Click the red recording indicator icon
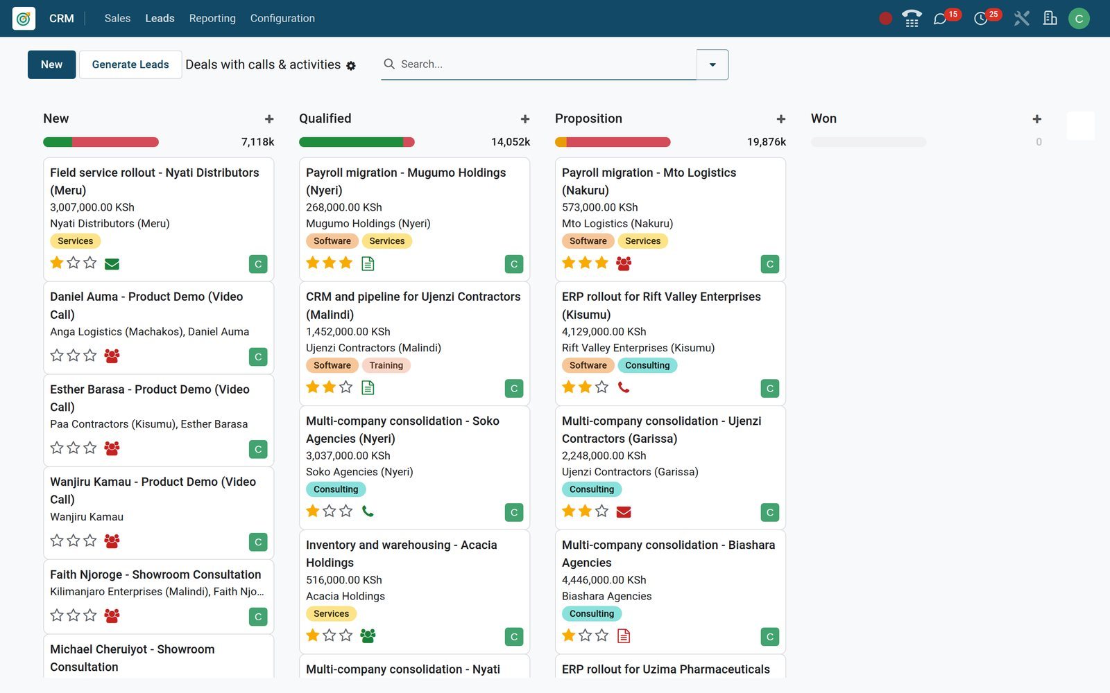This screenshot has height=693, width=1110. coord(885,19)
